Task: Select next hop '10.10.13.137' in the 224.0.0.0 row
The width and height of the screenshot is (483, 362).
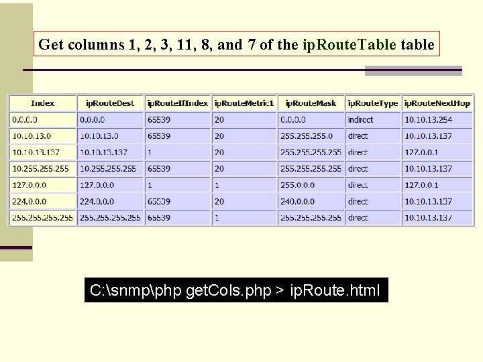Action: [x=437, y=201]
